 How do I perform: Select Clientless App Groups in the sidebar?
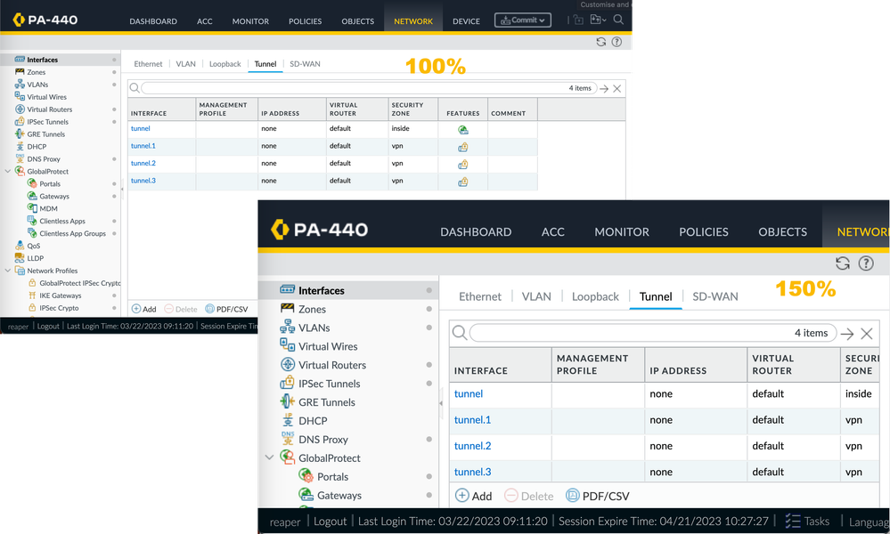[x=72, y=233]
